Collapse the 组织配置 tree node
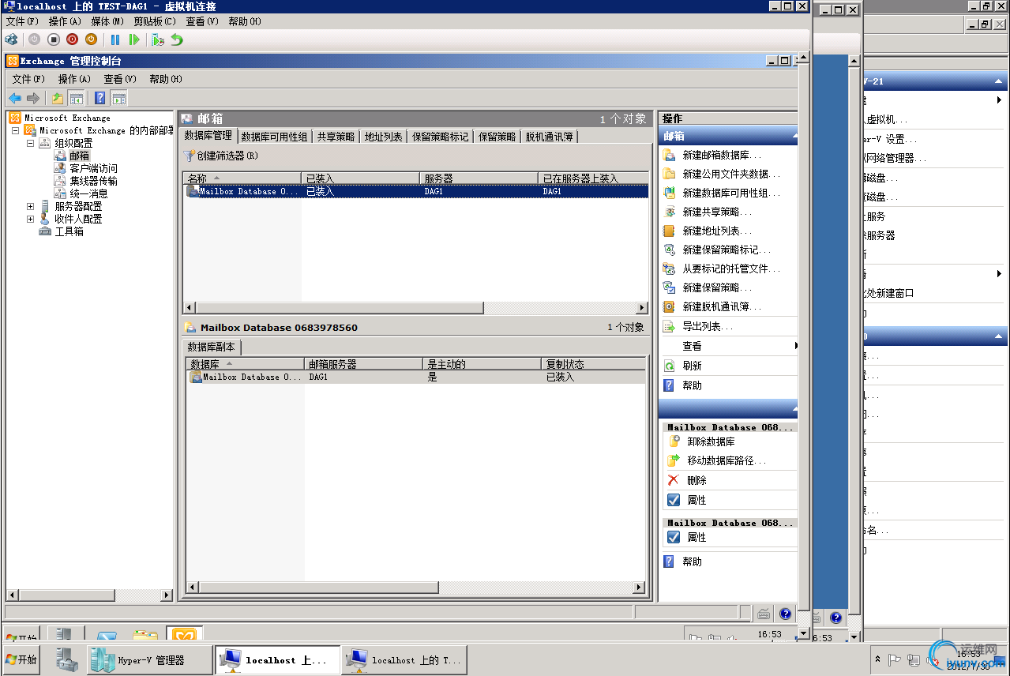 30,143
